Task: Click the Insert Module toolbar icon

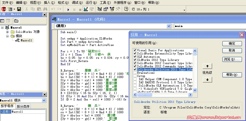Action: (10, 9)
